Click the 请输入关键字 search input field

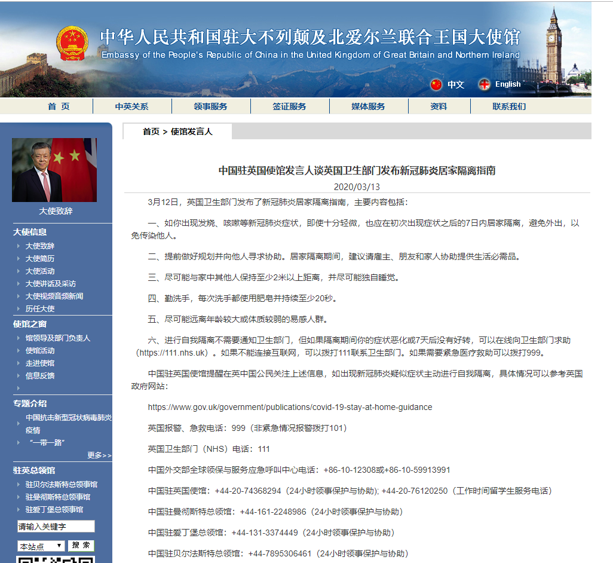[x=56, y=527]
